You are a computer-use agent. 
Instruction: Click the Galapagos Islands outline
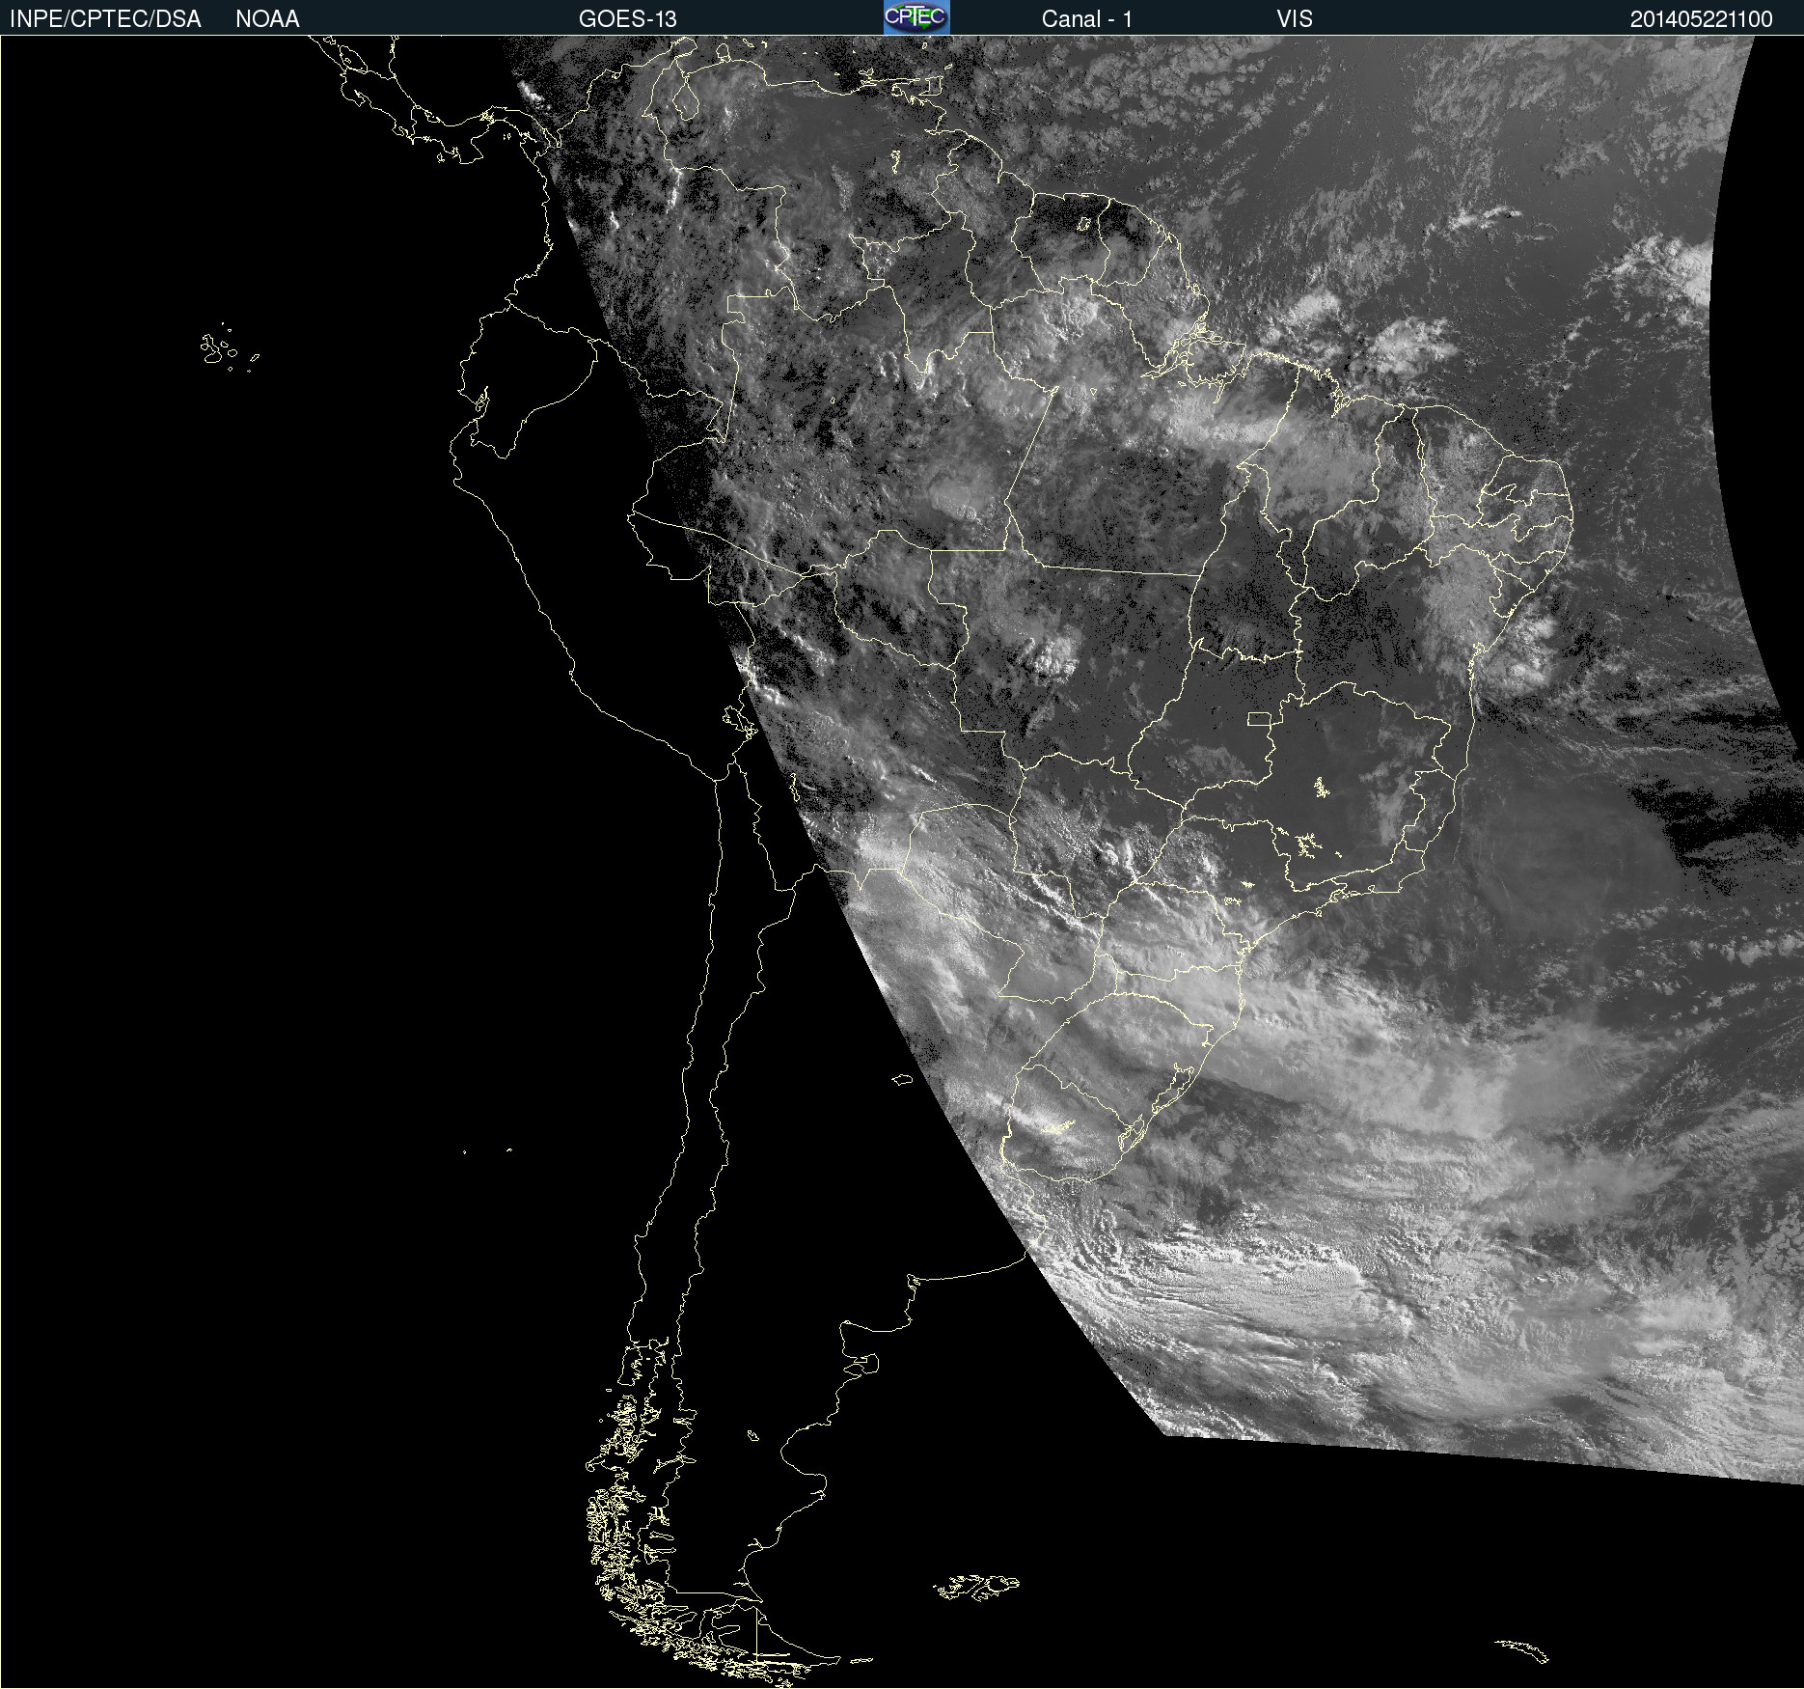click(x=228, y=347)
